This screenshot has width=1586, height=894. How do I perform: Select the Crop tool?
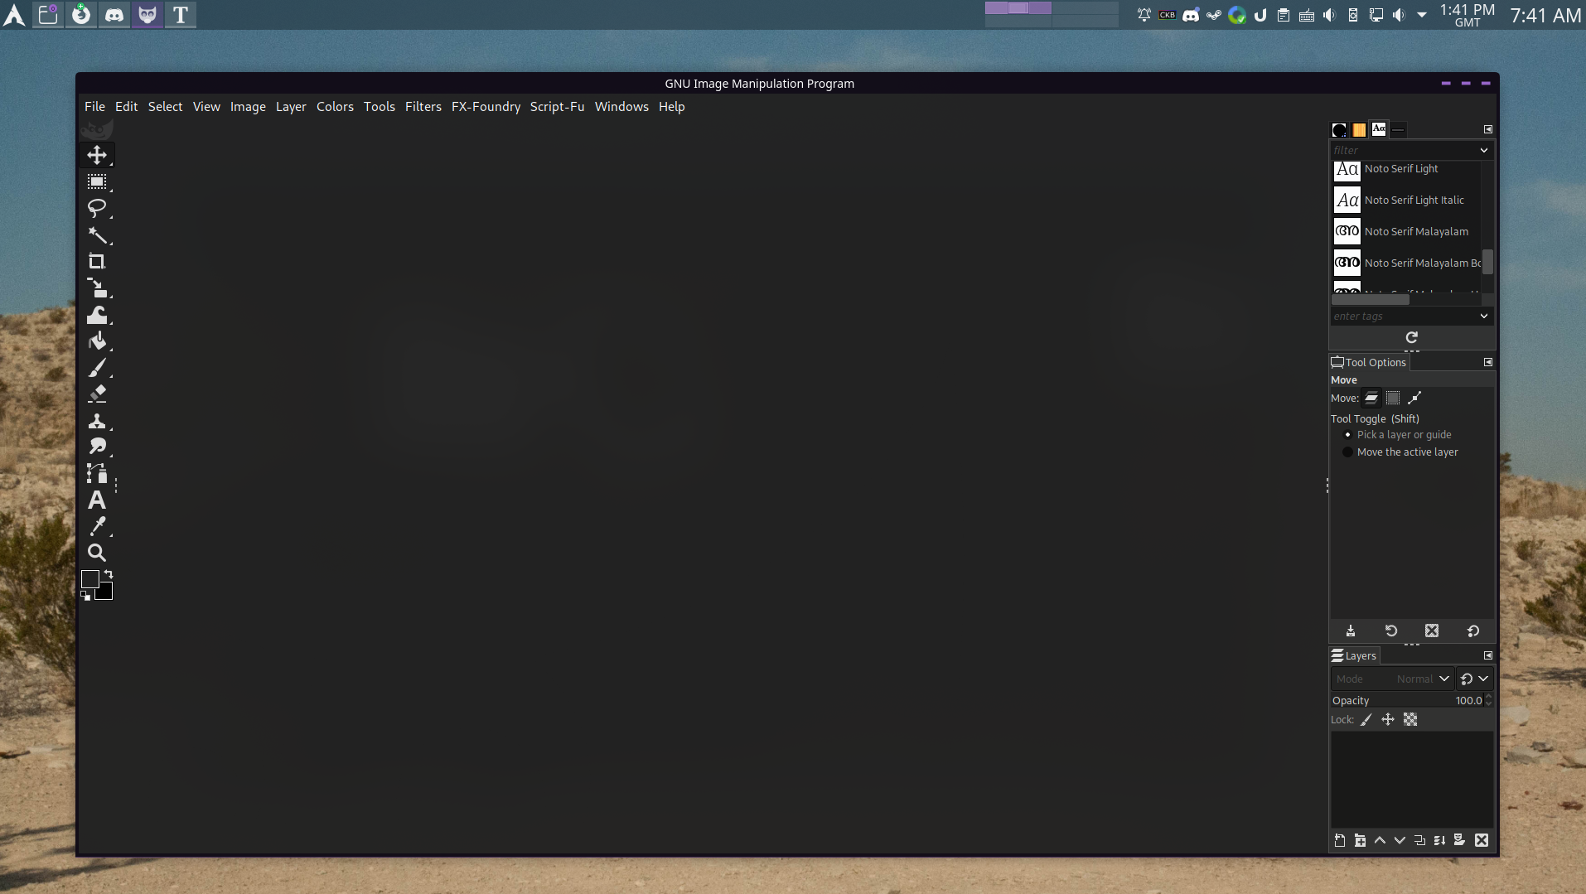[x=97, y=261]
